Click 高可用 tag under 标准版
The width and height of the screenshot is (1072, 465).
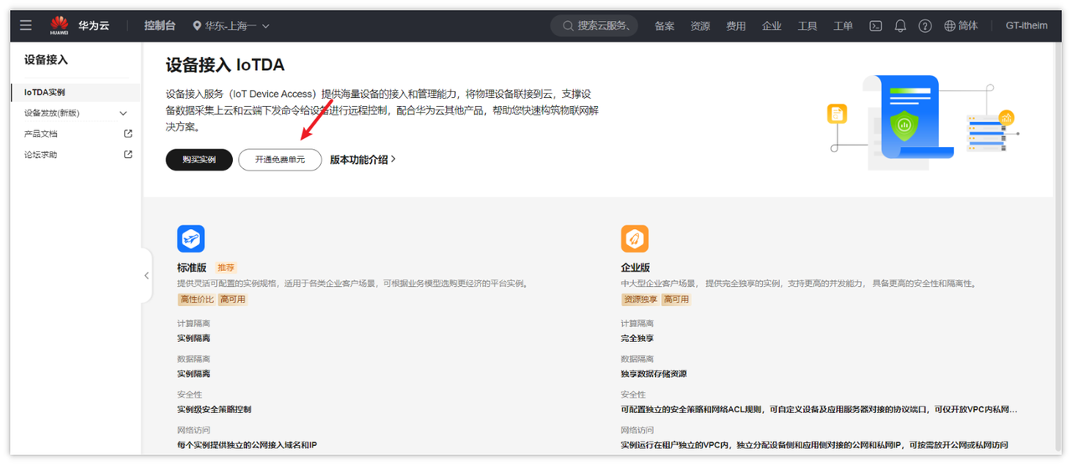pos(232,299)
